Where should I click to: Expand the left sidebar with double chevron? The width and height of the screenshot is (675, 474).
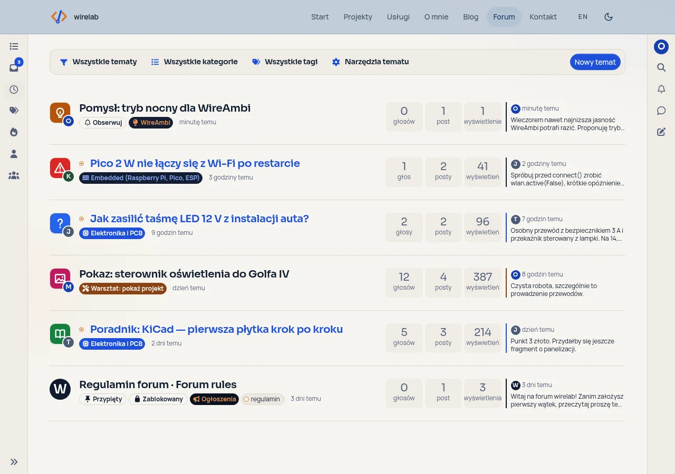(14, 462)
